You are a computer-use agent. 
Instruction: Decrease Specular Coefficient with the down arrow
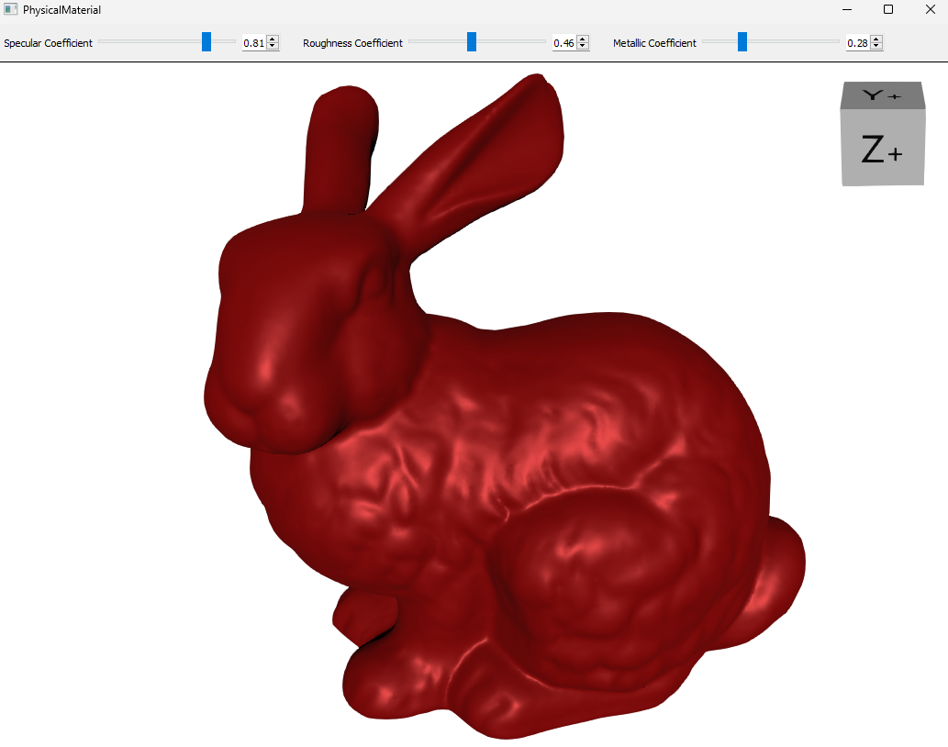pyautogui.click(x=273, y=46)
